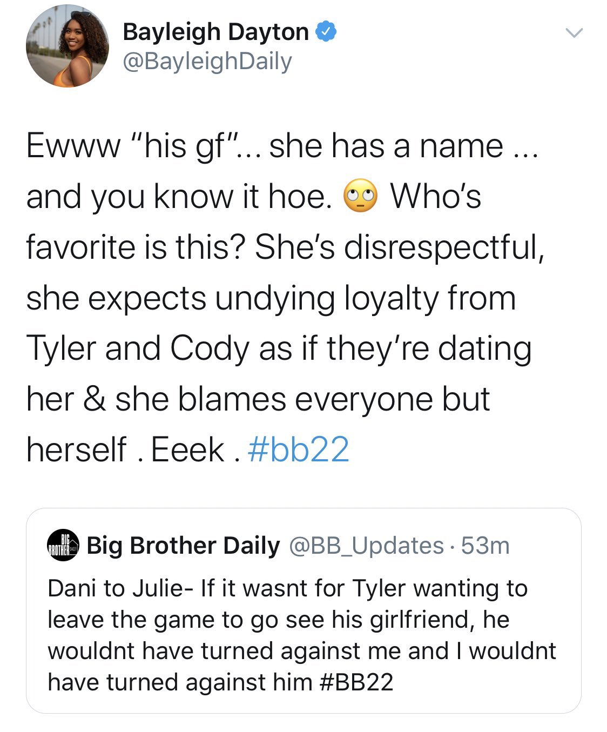This screenshot has height=732, width=607.
Task: Open the Big Brother Daily avatar icon
Action: (64, 545)
